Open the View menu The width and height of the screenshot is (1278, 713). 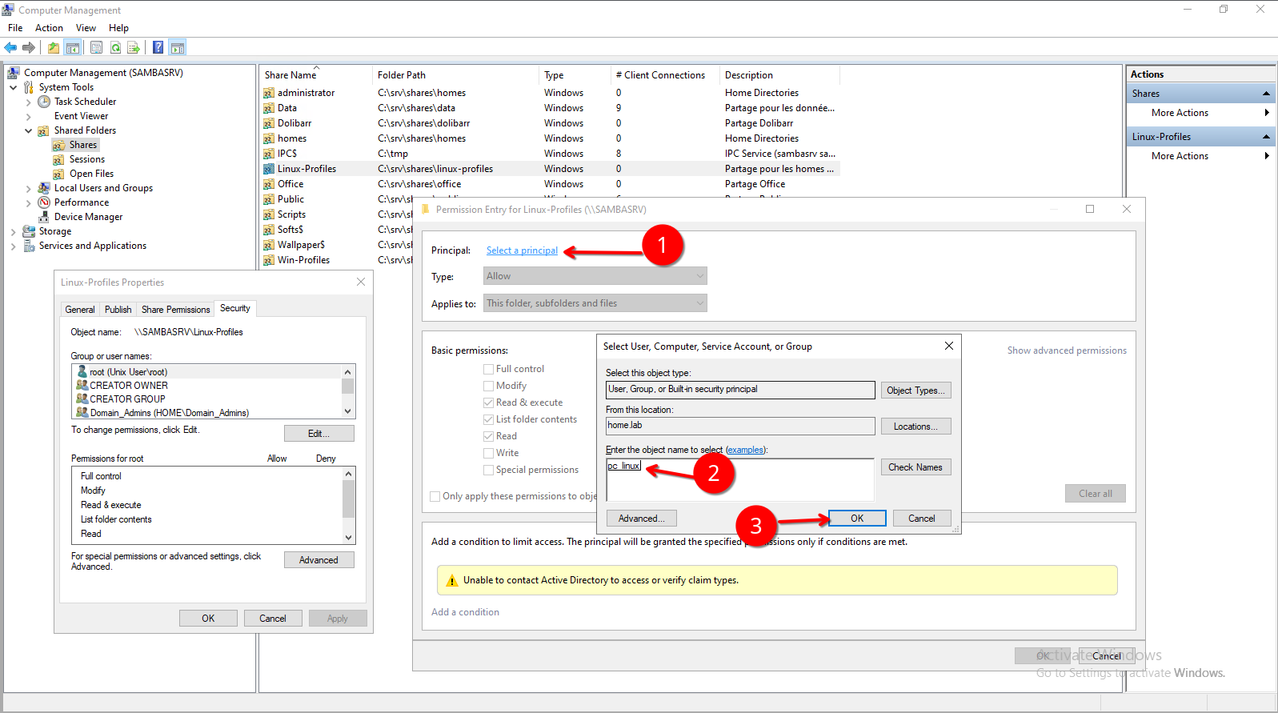point(86,28)
